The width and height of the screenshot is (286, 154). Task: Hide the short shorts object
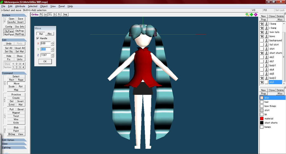coord(262,53)
